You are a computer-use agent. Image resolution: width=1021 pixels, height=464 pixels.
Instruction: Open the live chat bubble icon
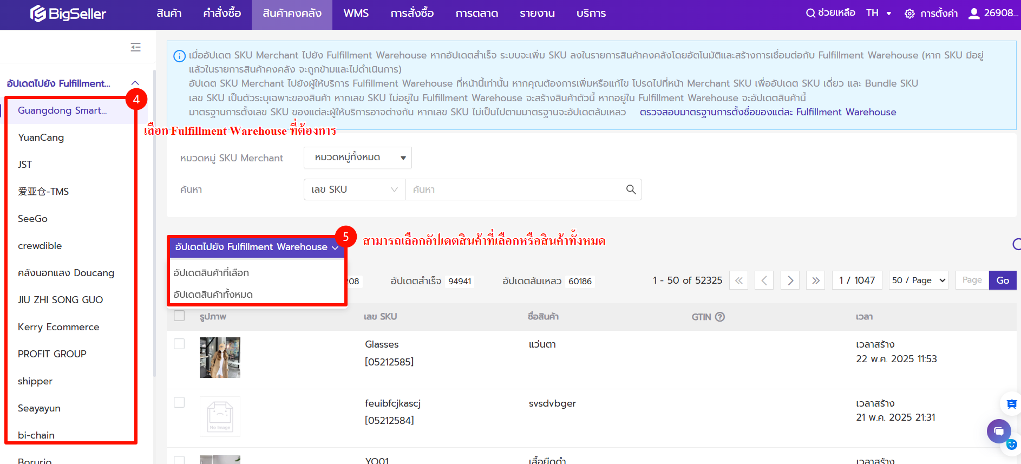click(999, 431)
